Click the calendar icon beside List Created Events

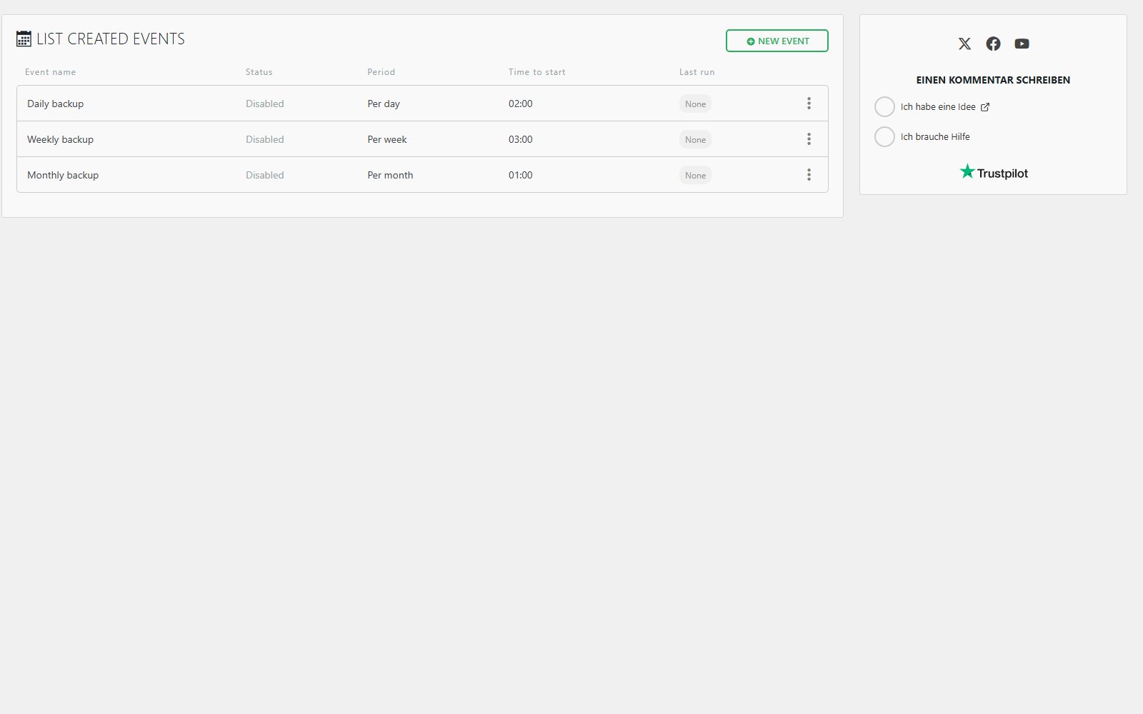[x=24, y=39]
